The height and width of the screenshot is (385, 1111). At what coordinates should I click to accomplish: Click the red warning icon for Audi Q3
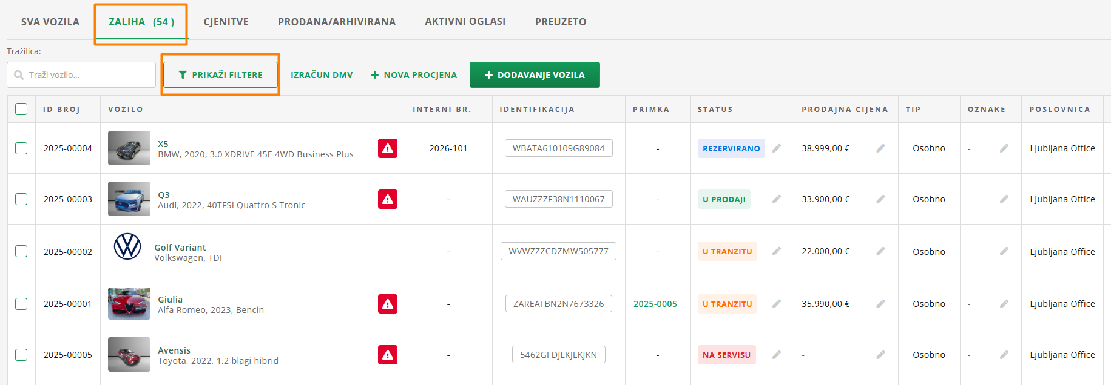pos(387,199)
